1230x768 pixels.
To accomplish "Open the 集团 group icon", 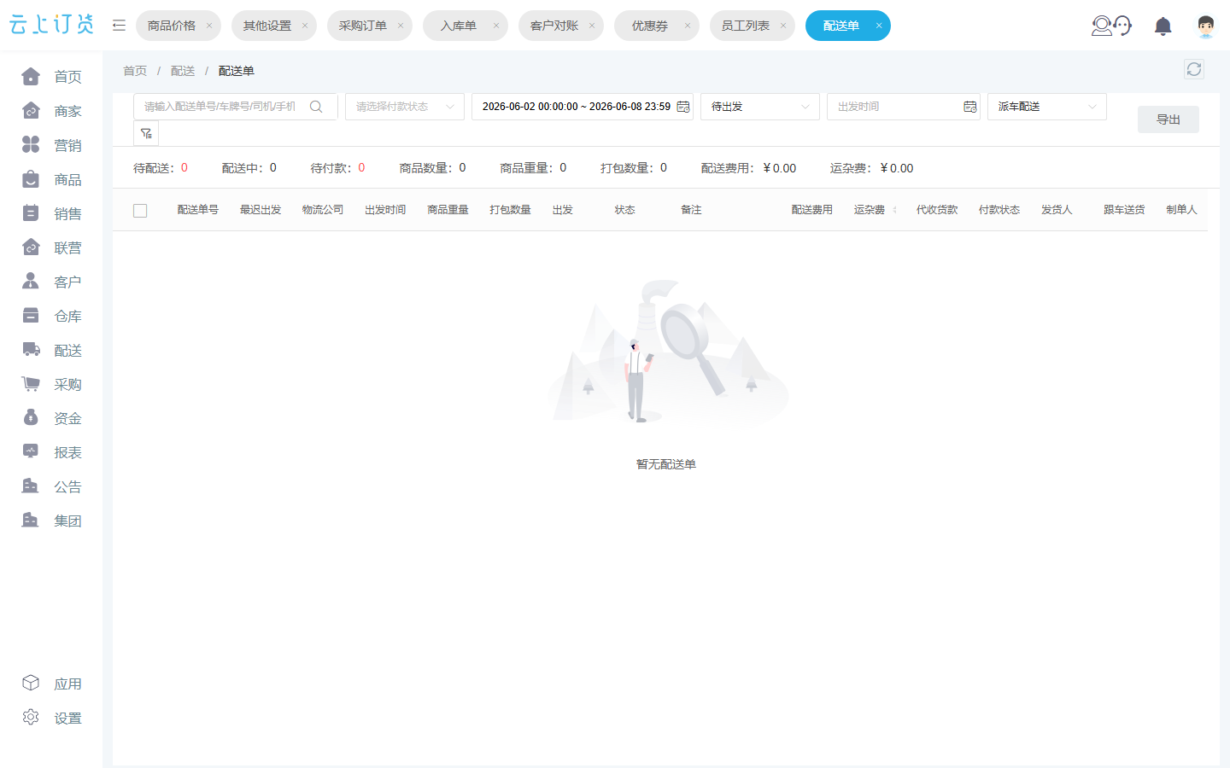I will (31, 521).
